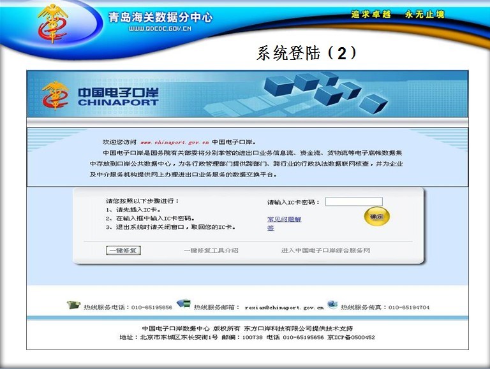Viewport: 490px width, 369px height.
Task: Focus the IC卡密码 input box
Action: pos(353,202)
